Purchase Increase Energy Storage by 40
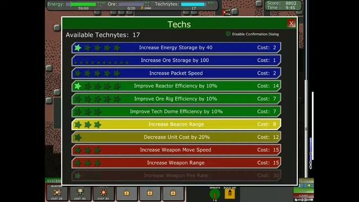 coord(176,48)
